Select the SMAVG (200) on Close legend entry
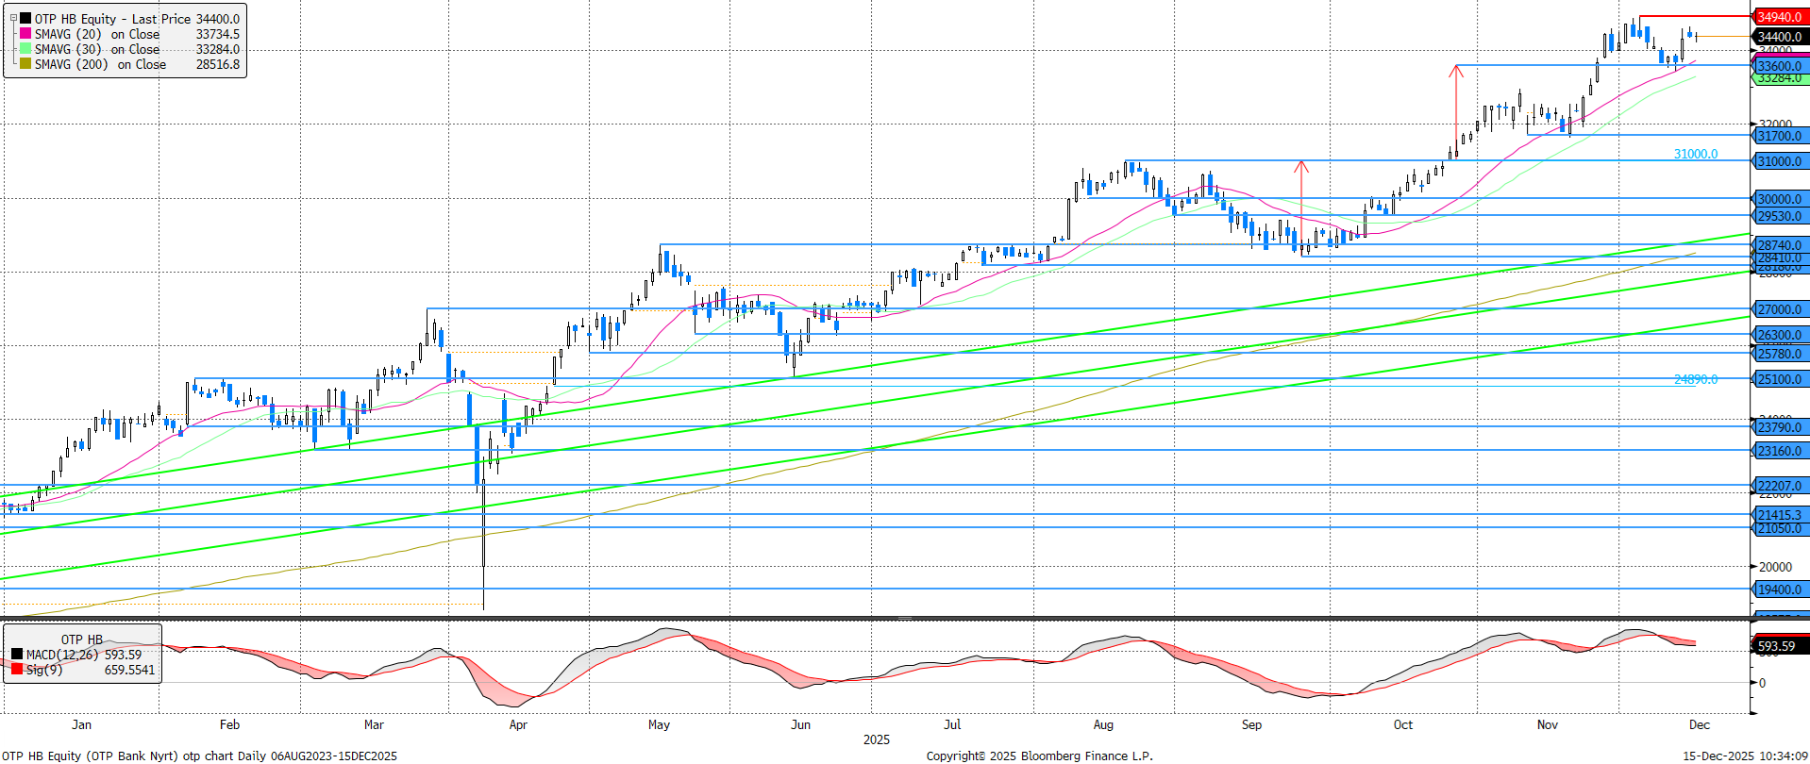This screenshot has height=764, width=1810. coord(100,64)
